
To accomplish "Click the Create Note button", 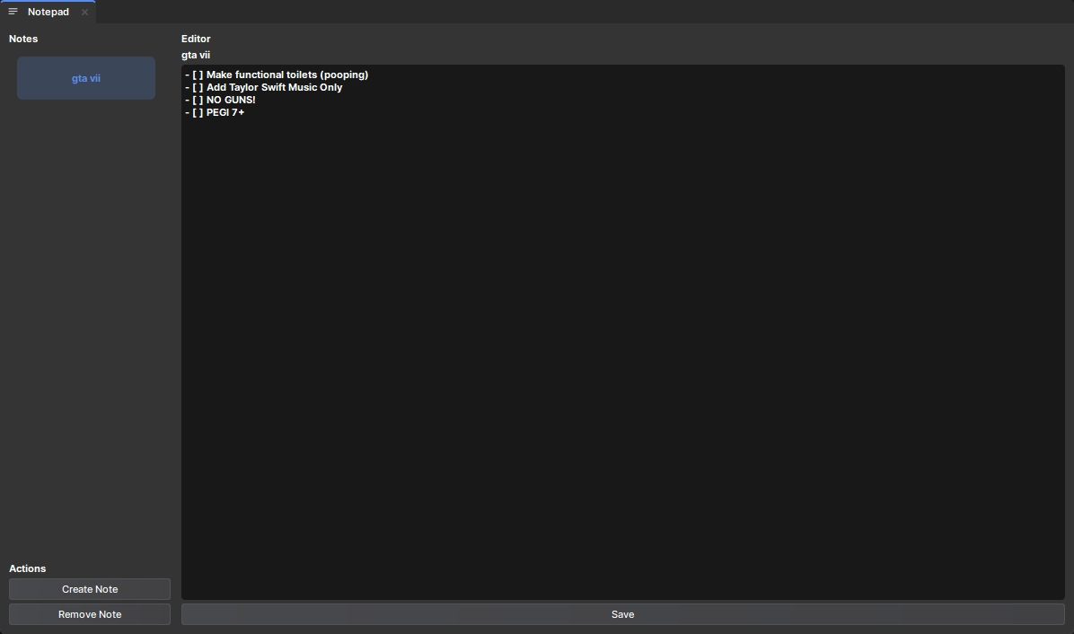I will tap(90, 589).
